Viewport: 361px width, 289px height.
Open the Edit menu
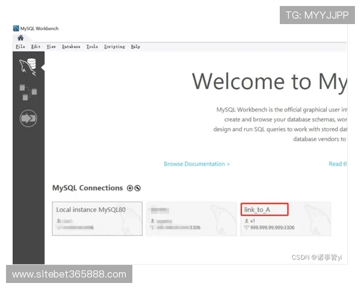click(35, 46)
